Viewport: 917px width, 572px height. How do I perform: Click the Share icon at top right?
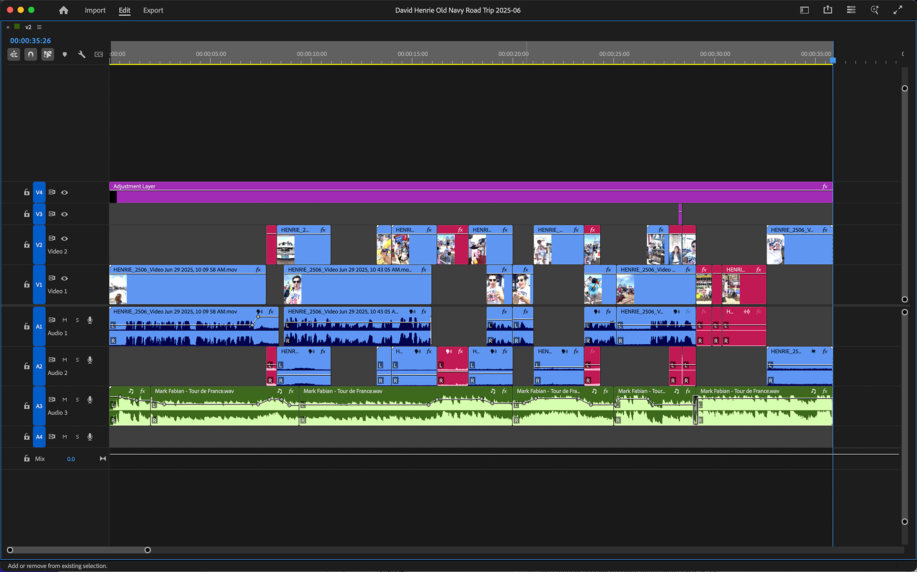828,10
